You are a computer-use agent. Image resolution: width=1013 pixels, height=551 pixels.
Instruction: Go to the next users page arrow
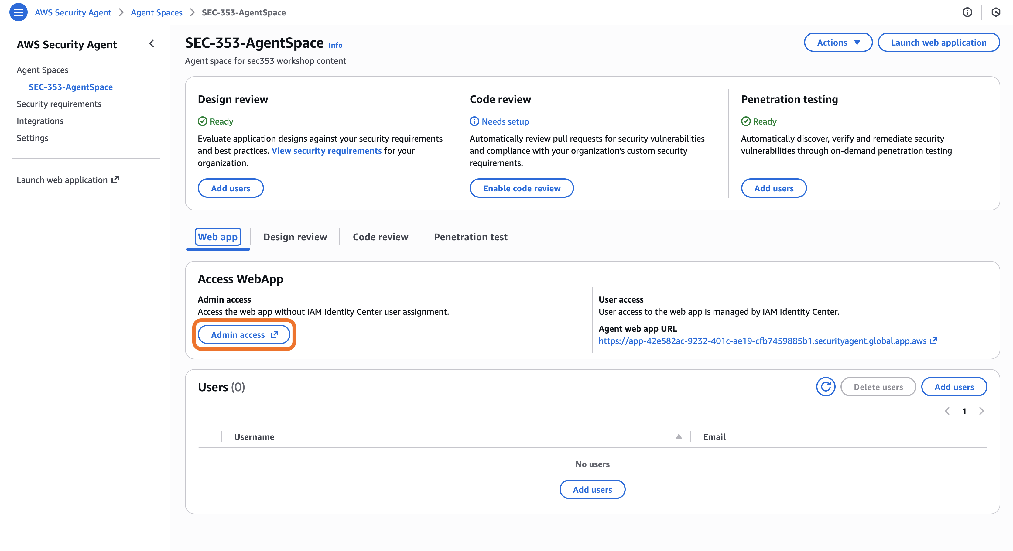pyautogui.click(x=981, y=411)
